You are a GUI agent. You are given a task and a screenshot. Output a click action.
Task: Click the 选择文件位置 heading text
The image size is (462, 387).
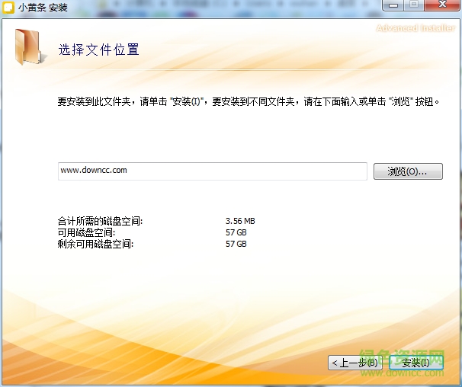point(99,50)
